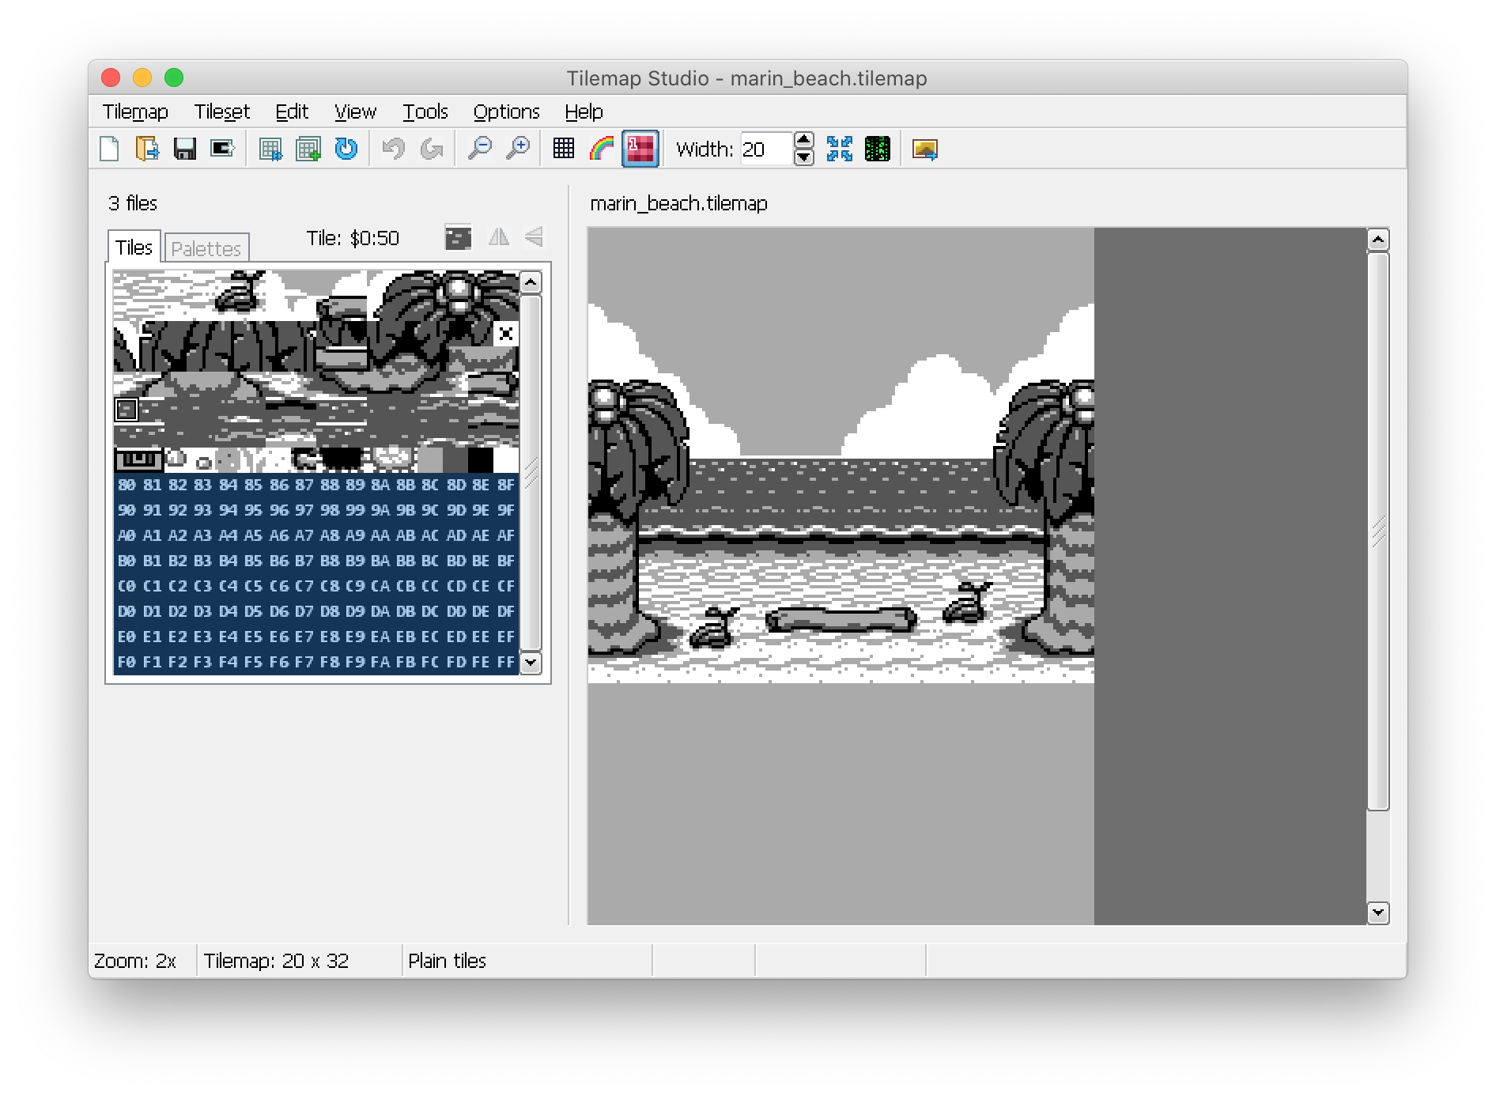Select the highlighted tile in the tileset
Screen dimensions: 1496x1096
pos(127,410)
